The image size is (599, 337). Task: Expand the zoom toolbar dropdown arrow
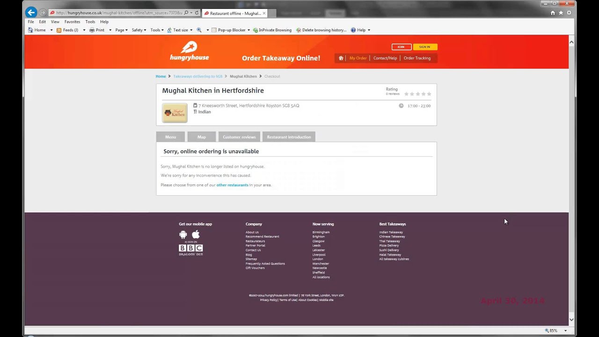click(x=208, y=30)
